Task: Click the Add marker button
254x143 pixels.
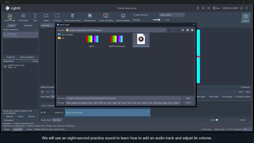Action: pos(214,97)
